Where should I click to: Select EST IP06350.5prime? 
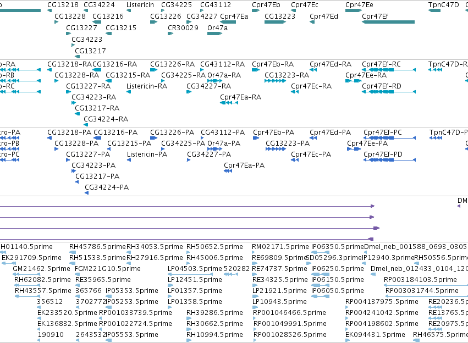(338, 247)
